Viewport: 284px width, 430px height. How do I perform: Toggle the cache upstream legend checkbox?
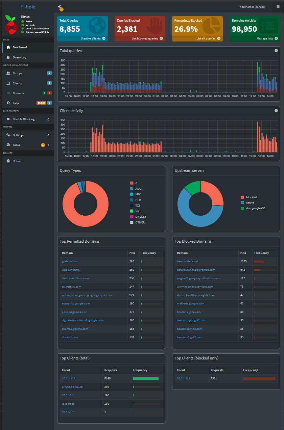click(x=242, y=203)
